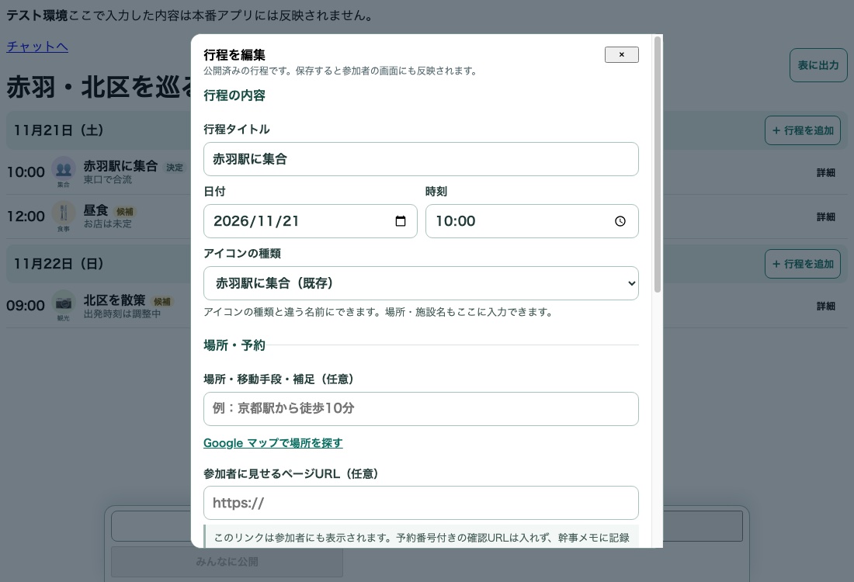The width and height of the screenshot is (854, 582).
Task: Click the 東口で合流 note text
Action: tap(107, 180)
